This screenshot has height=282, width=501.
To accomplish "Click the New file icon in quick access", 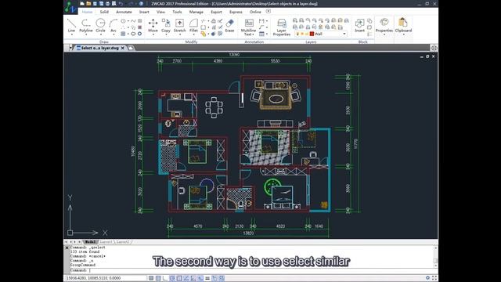I will [x=82, y=3].
